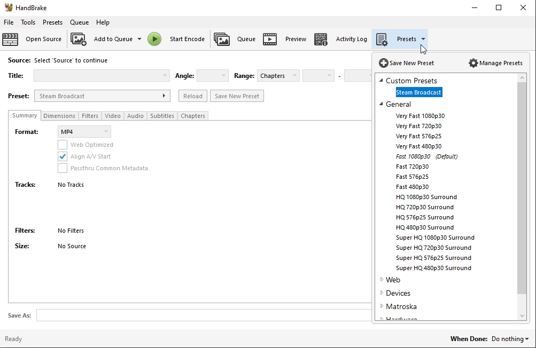This screenshot has width=536, height=348.
Task: Select the Fast 1080p30 (Default) preset
Action: tap(426, 156)
